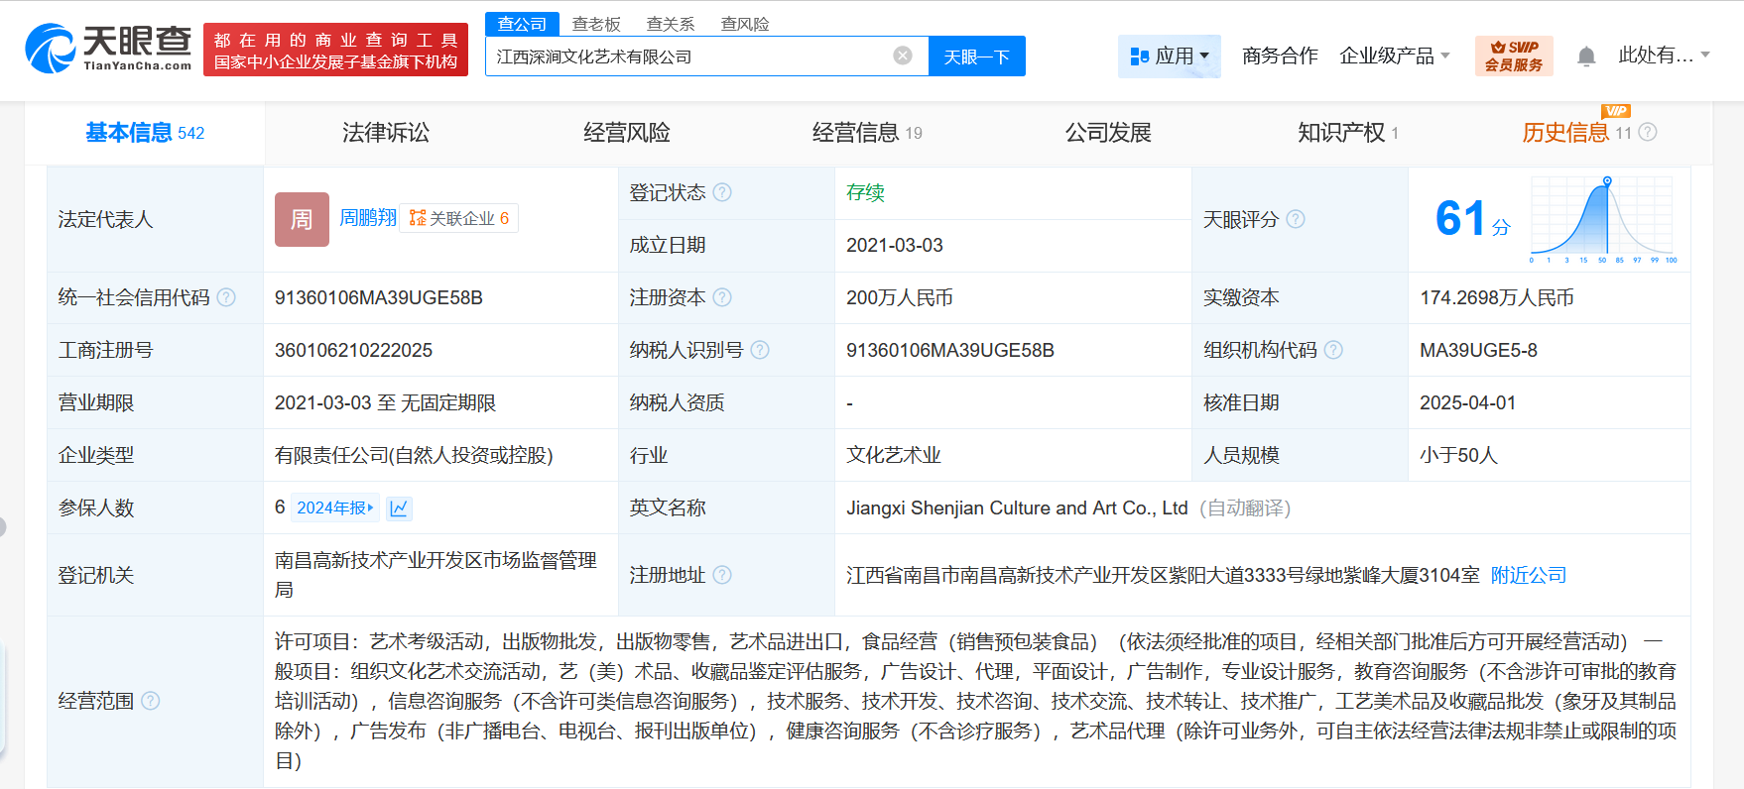Screen dimensions: 1744x789
Task: Clear the search box text
Action: click(903, 56)
